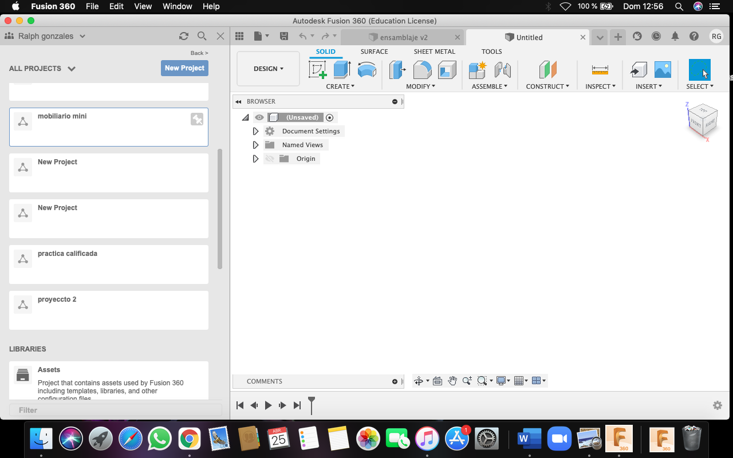This screenshot has width=733, height=458.
Task: Click the blue New Project button
Action: coord(184,68)
